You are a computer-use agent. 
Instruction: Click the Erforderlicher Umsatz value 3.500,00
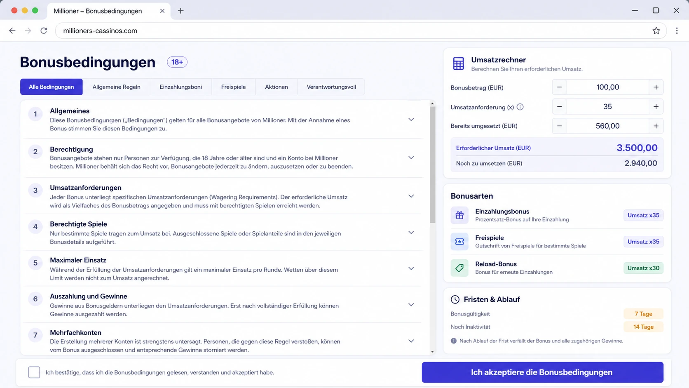637,148
